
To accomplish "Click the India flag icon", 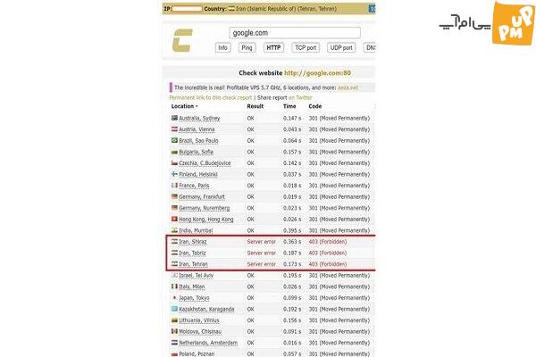I will [x=175, y=230].
